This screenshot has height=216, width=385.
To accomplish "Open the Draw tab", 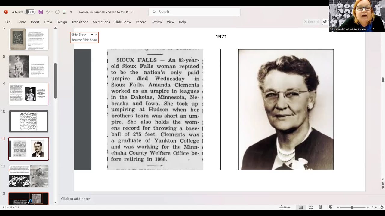I will click(x=48, y=22).
